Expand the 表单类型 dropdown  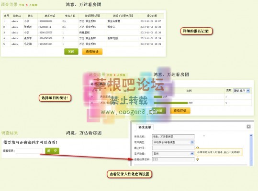(173, 142)
